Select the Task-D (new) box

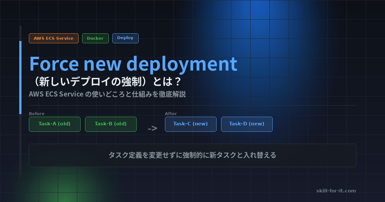click(247, 124)
